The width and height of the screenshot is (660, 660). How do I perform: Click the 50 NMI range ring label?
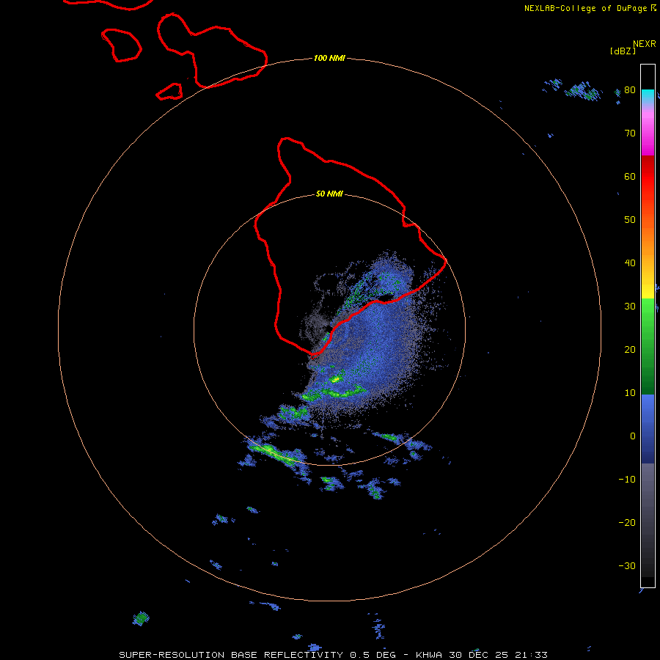click(329, 194)
